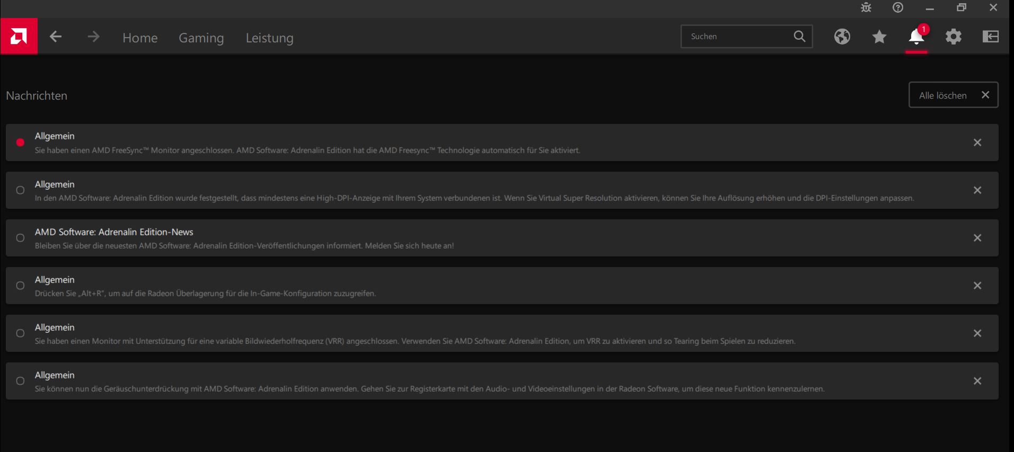Switch to the Gaming tab
The image size is (1014, 452).
pyautogui.click(x=201, y=38)
